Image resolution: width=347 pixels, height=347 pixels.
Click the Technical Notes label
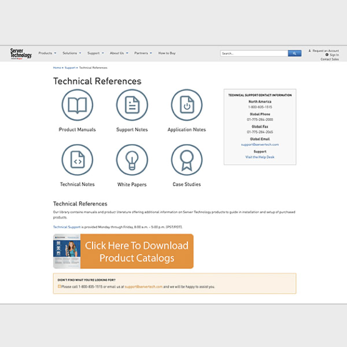(77, 184)
